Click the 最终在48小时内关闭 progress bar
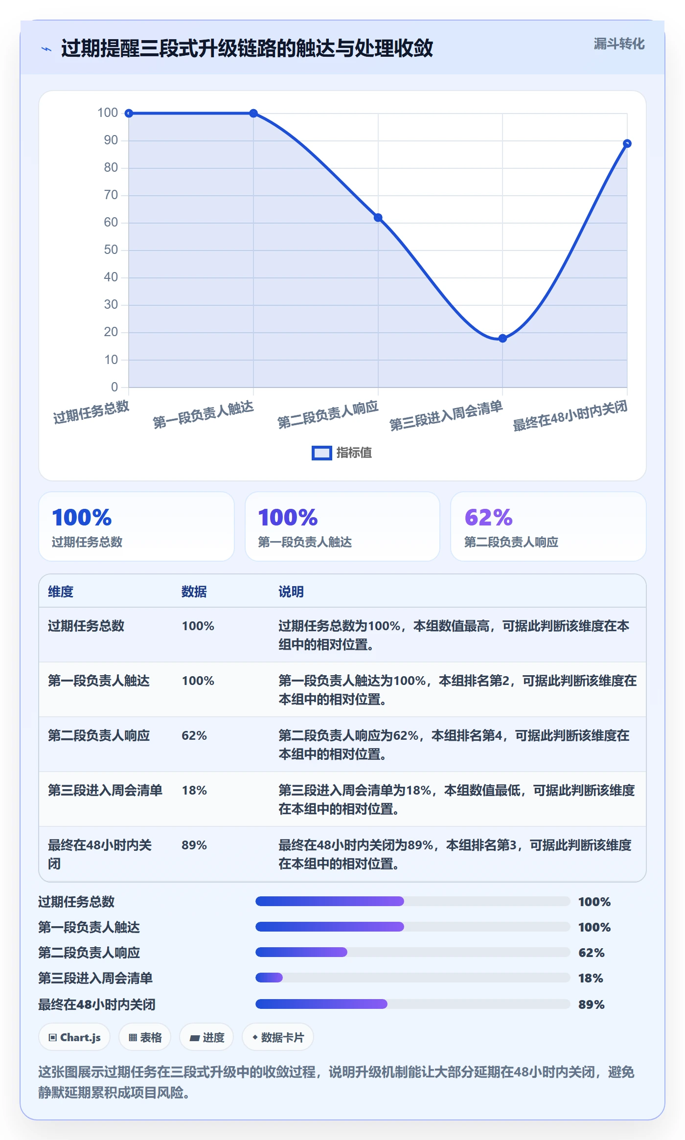 [x=413, y=1004]
